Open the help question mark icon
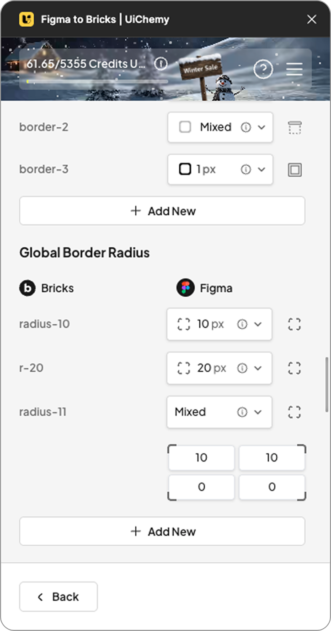This screenshot has height=631, width=331. coord(263,69)
